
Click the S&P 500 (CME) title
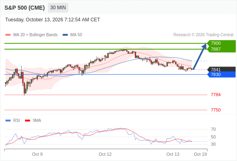click(25, 8)
